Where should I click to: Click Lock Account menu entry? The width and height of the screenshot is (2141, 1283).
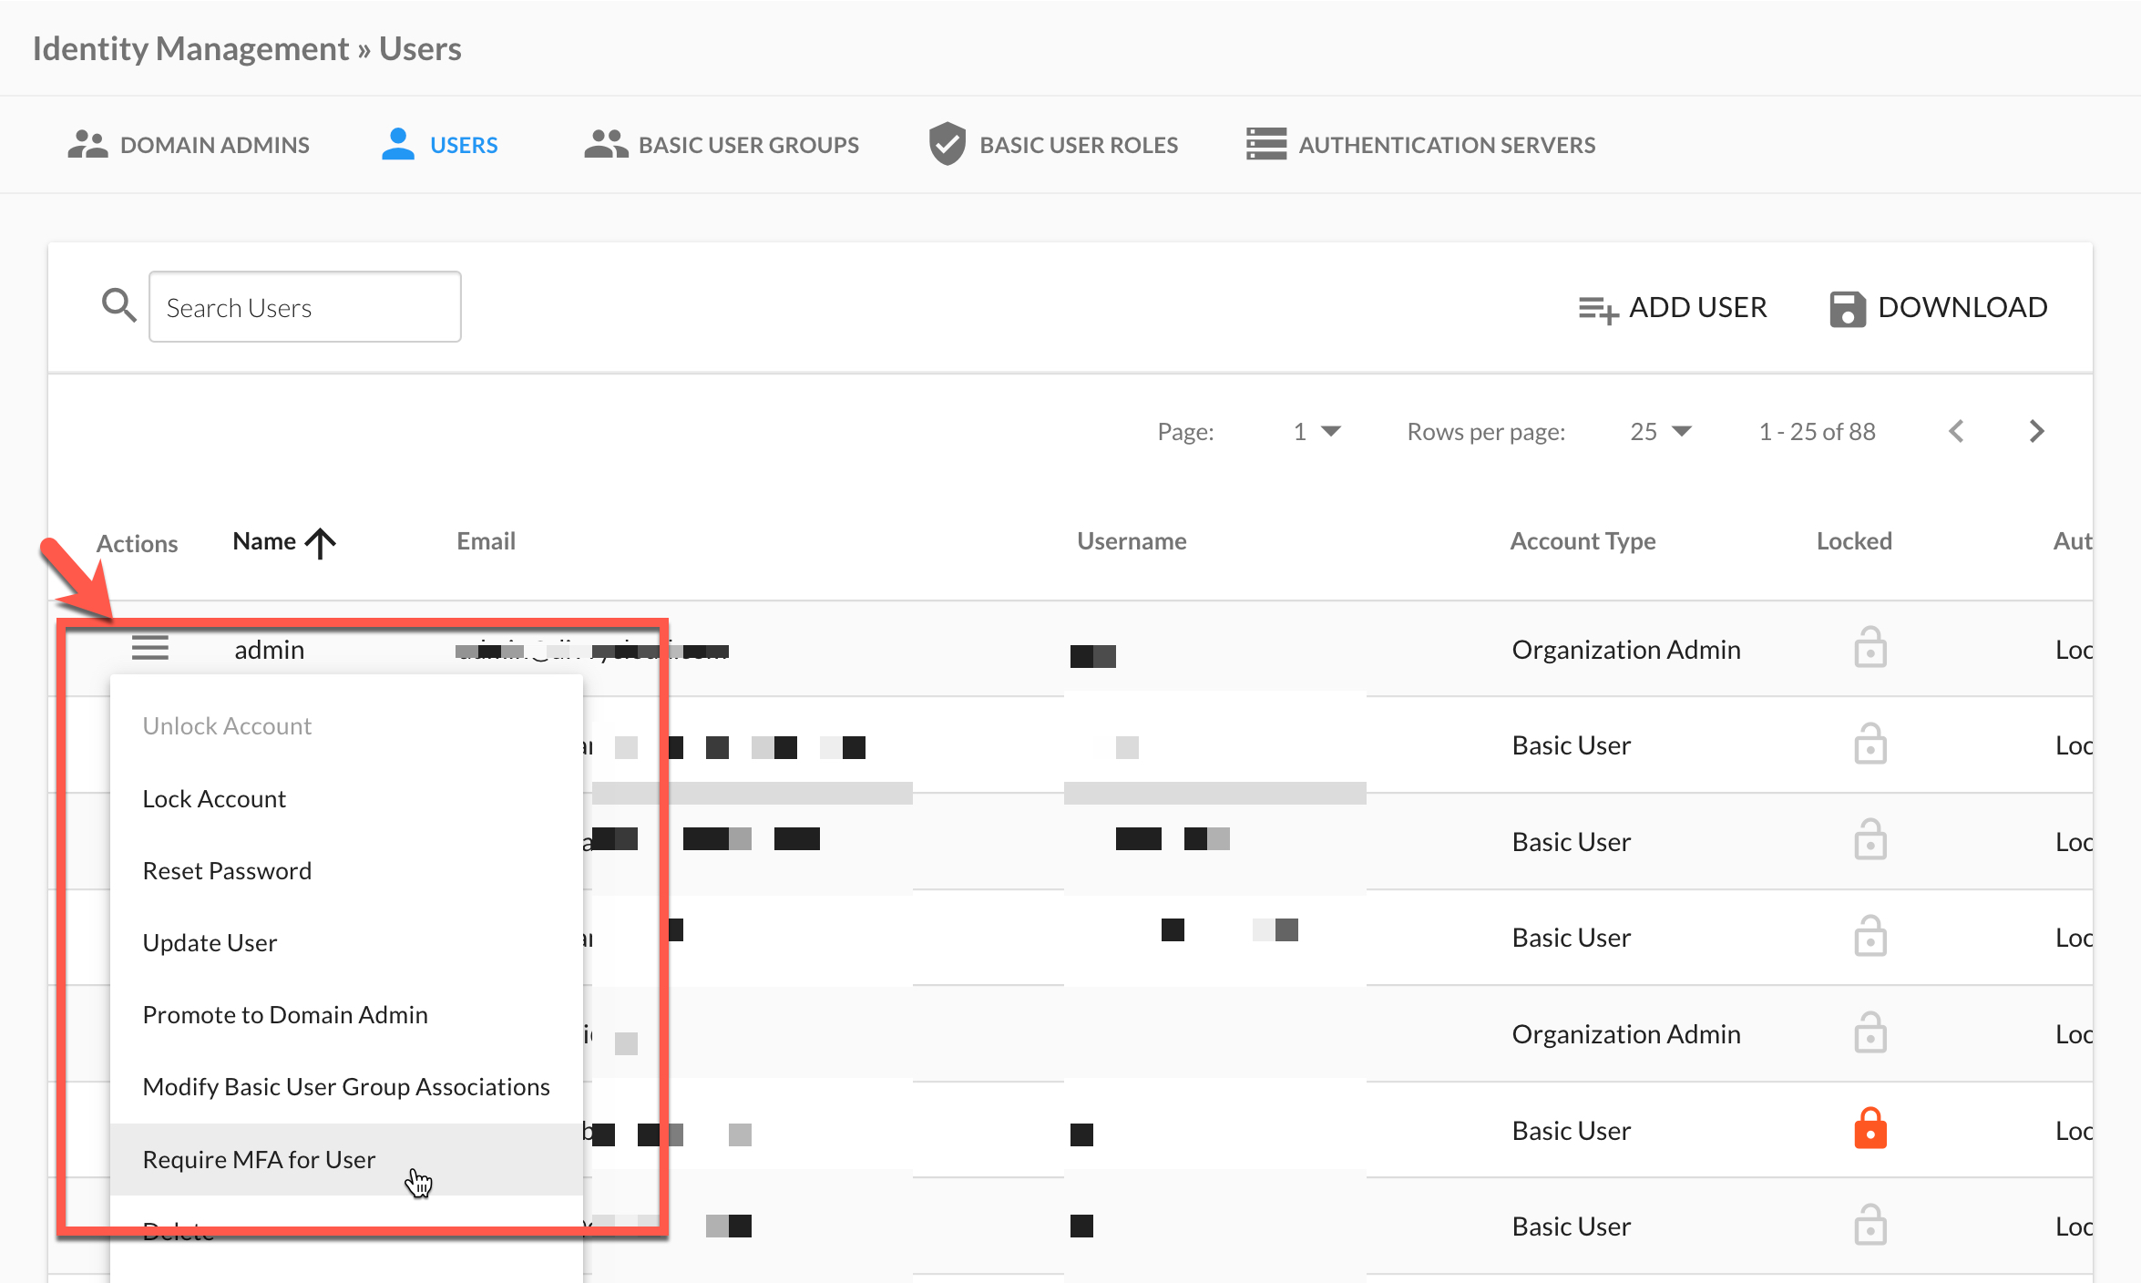[214, 798]
